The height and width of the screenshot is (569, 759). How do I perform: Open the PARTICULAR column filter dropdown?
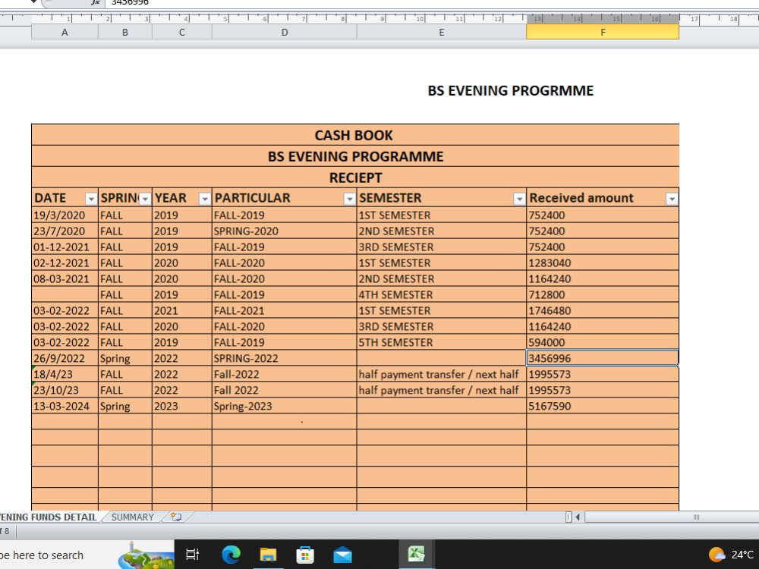coord(349,199)
